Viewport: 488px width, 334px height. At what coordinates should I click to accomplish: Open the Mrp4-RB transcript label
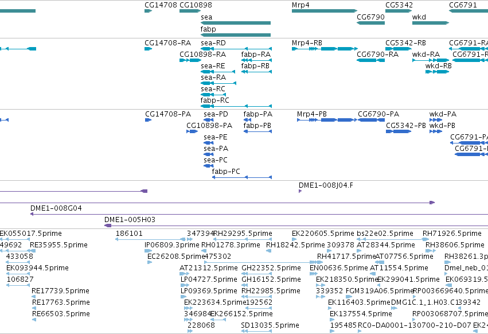[x=307, y=43]
